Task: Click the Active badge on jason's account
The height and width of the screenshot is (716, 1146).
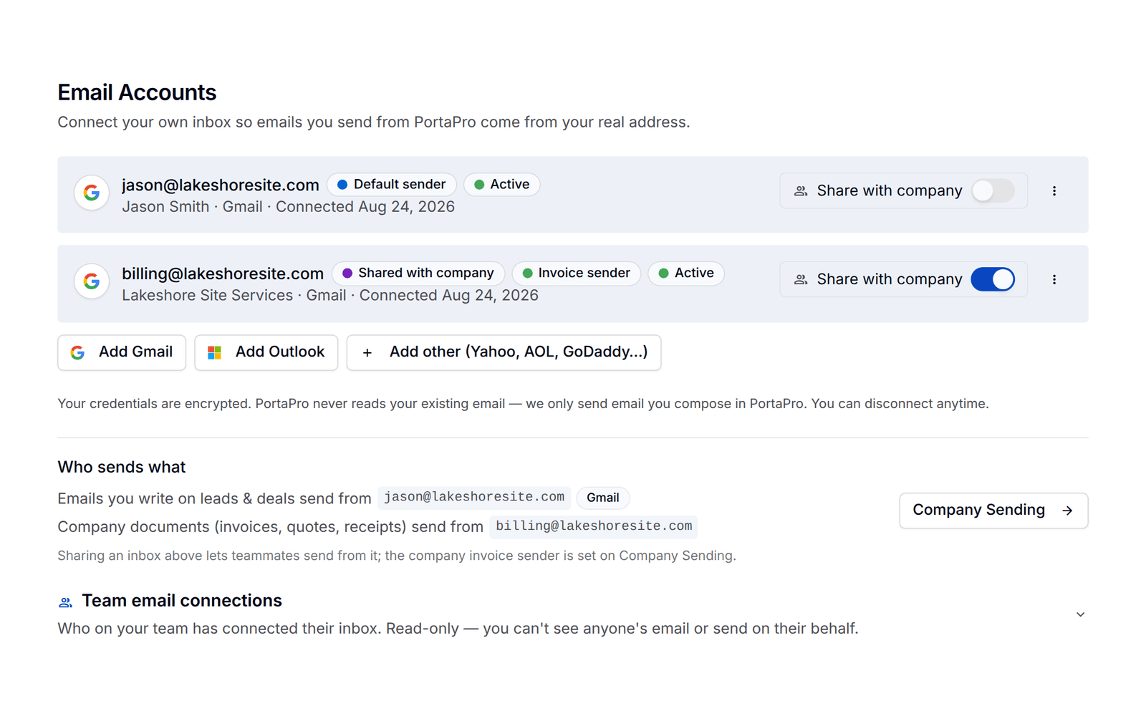Action: 502,185
